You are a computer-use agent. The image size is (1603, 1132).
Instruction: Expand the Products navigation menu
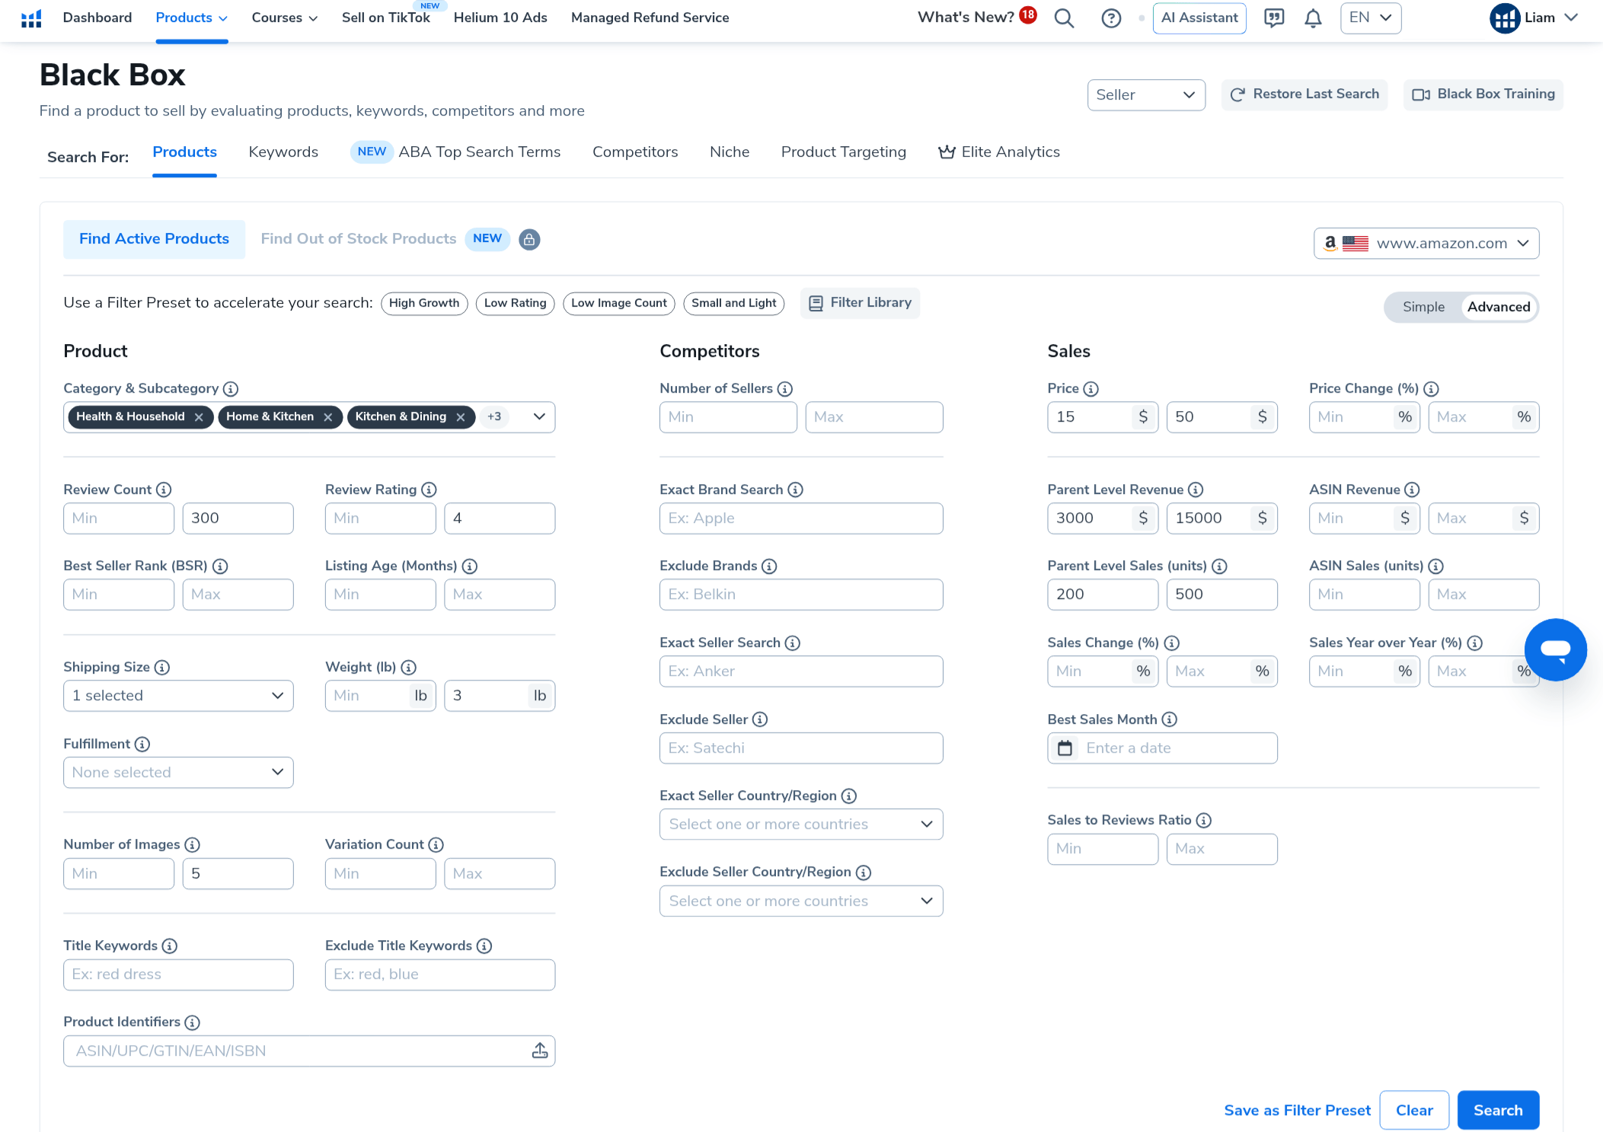pos(192,18)
